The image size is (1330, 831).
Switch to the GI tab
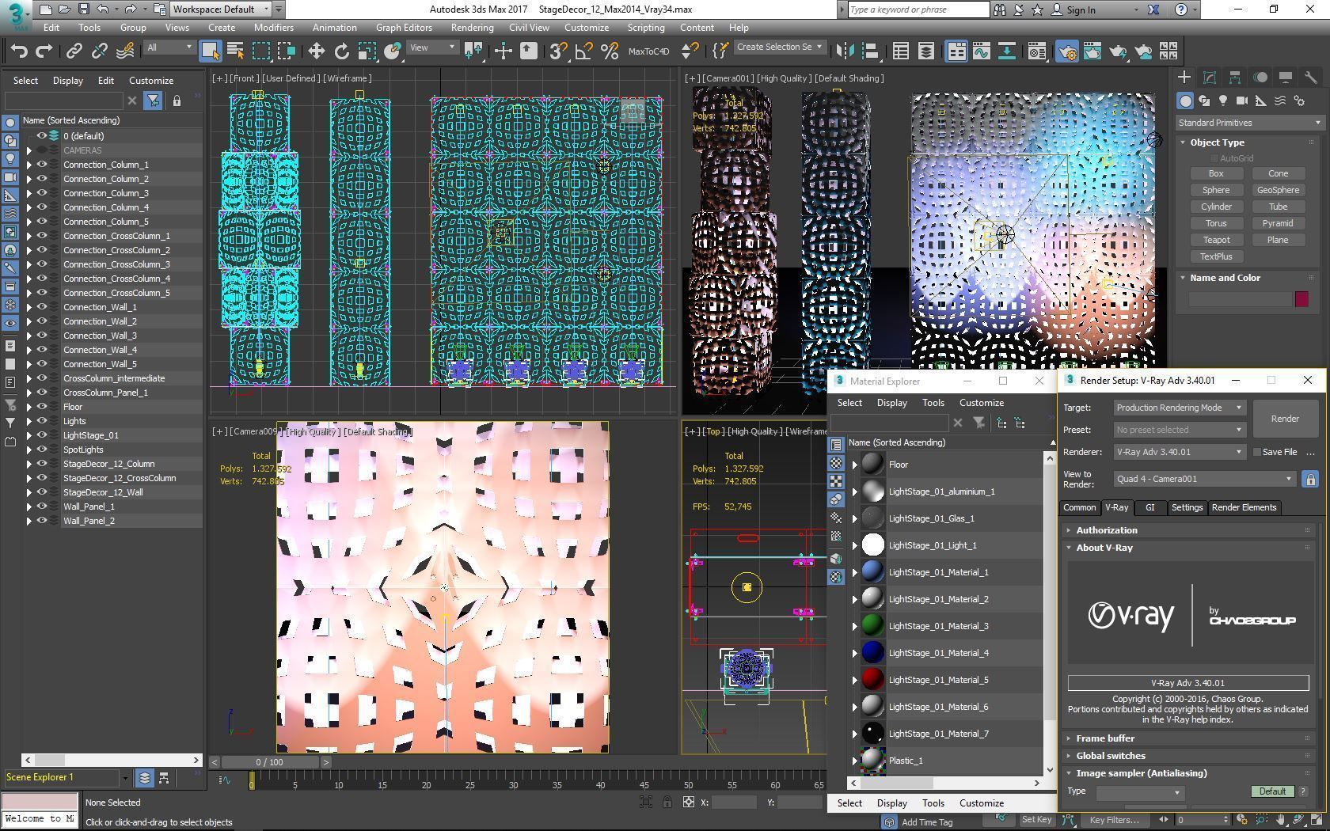click(x=1149, y=508)
